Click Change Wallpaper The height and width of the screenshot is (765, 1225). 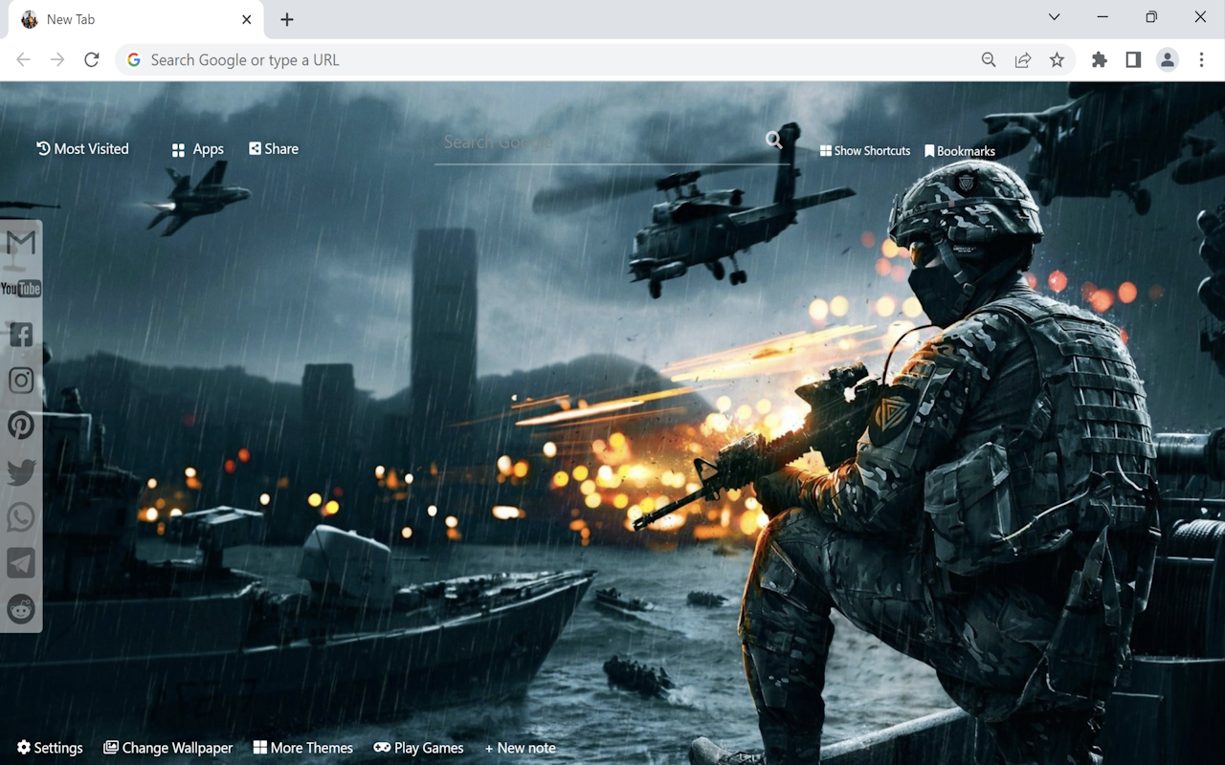(168, 748)
